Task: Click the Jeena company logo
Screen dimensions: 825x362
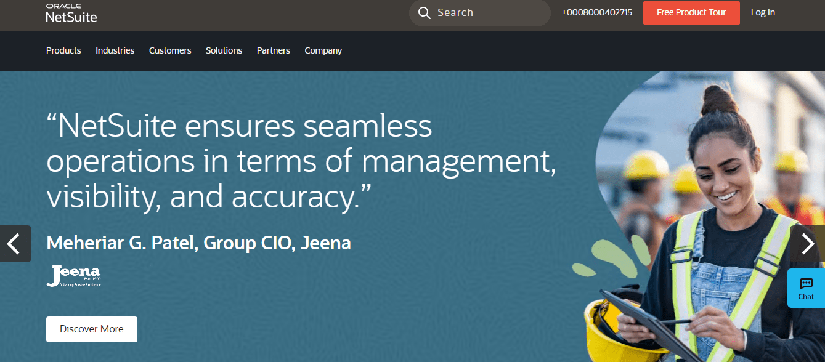Action: [73, 276]
